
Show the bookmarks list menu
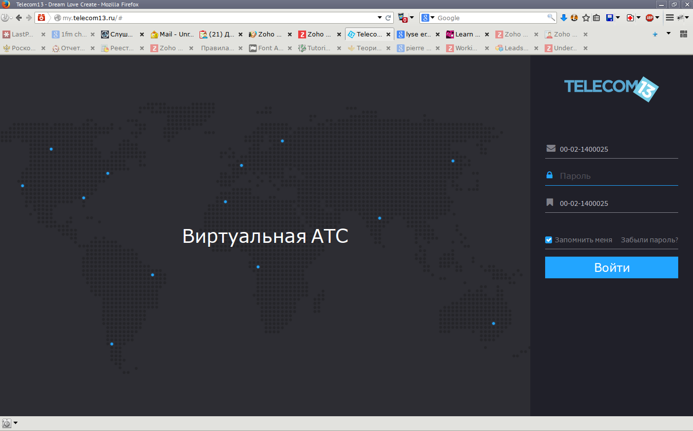click(x=596, y=18)
